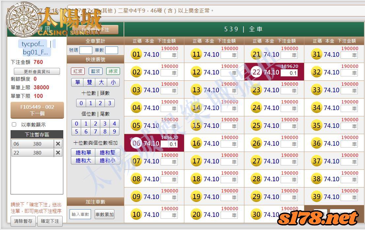This screenshot has height=230, width=365.
Task: Click the highlighted number ball 22
Action: click(x=257, y=72)
